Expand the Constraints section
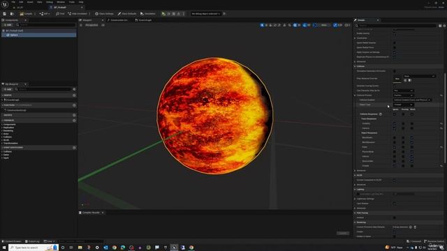The image size is (447, 251). [x=356, y=38]
